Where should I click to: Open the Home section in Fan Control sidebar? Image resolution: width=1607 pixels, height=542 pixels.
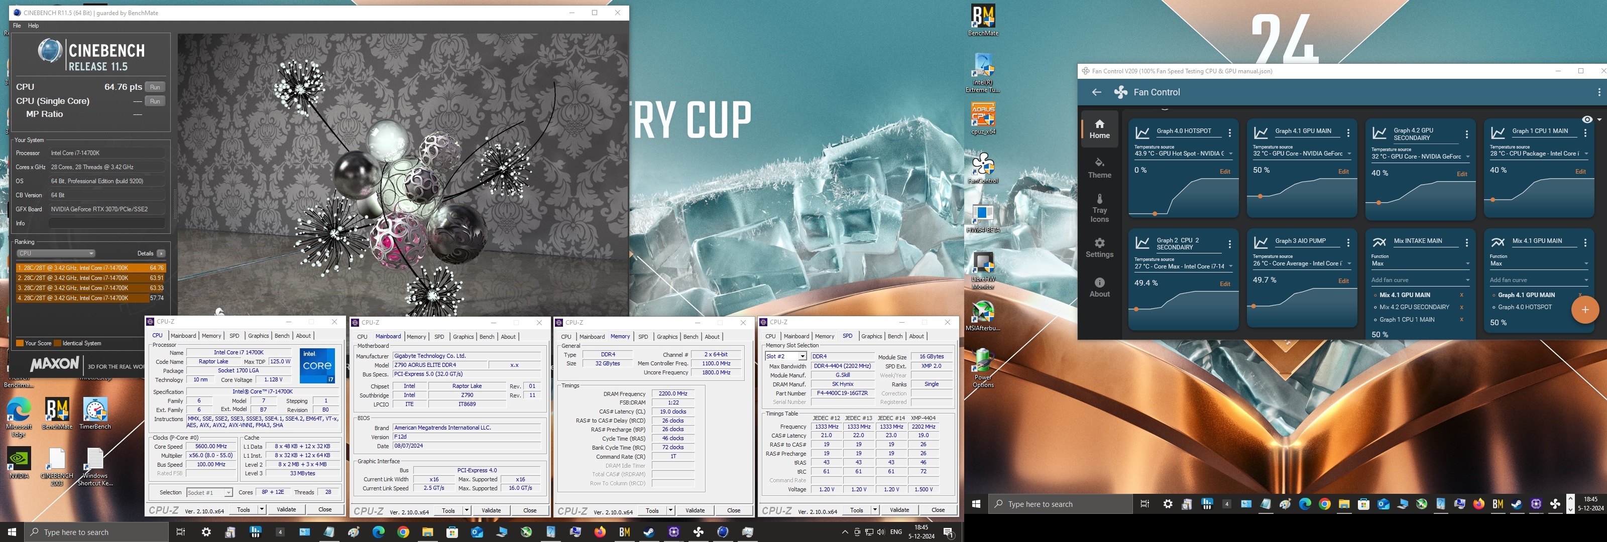[x=1099, y=129]
